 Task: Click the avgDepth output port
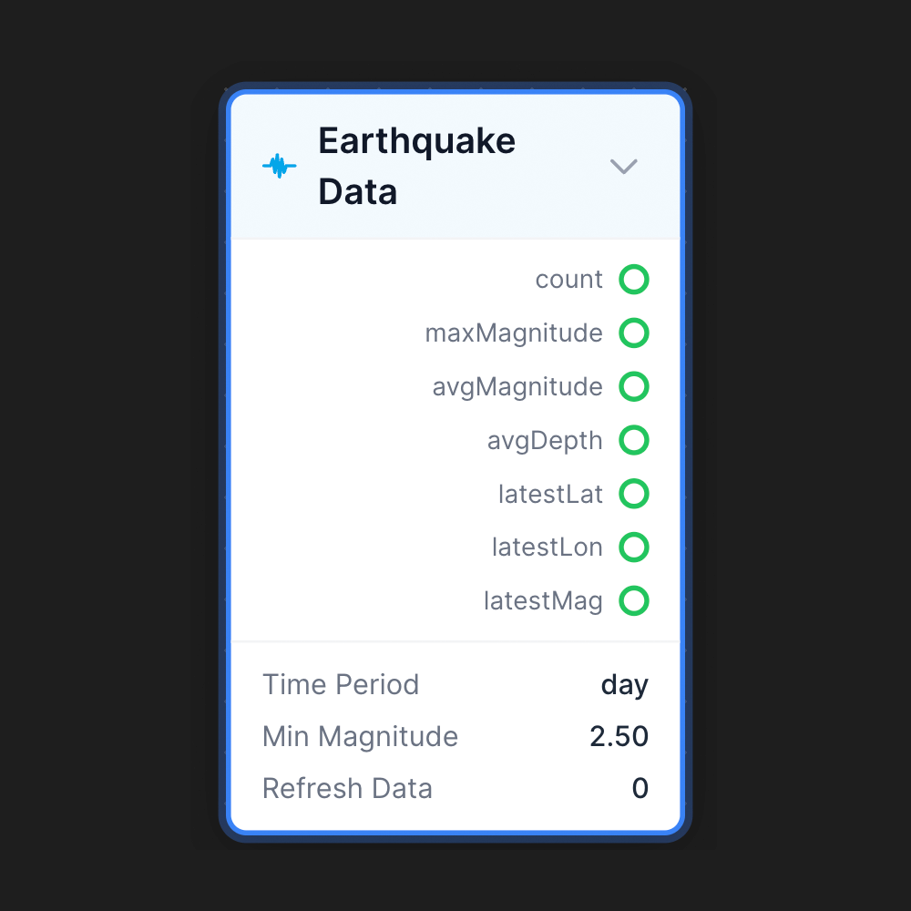(634, 440)
